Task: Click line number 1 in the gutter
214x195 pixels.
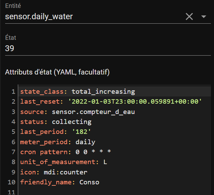Action: click(x=13, y=92)
